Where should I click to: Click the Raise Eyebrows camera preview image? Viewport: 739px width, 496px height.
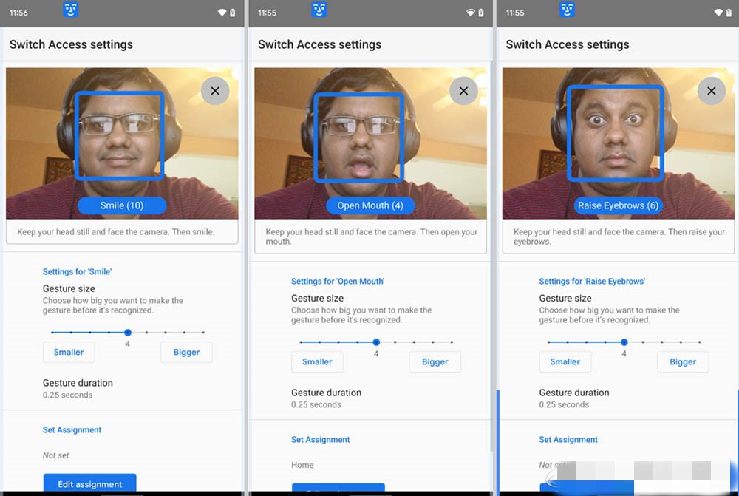point(619,143)
